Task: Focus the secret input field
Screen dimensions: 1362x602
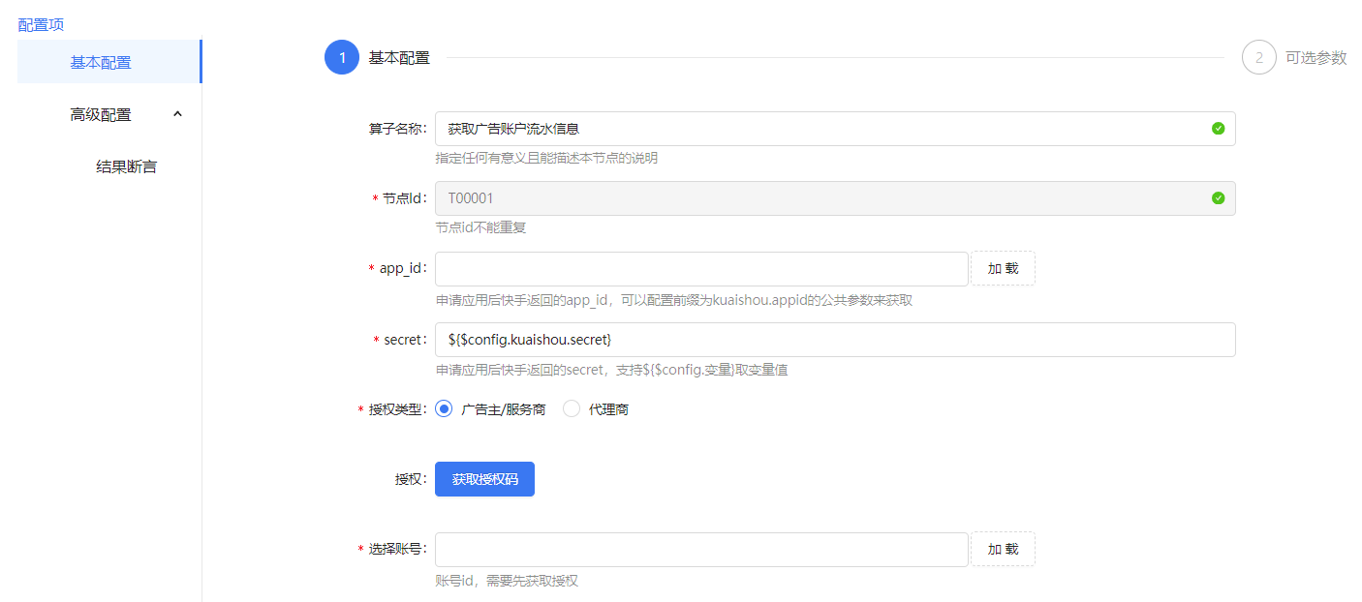Action: tap(834, 340)
